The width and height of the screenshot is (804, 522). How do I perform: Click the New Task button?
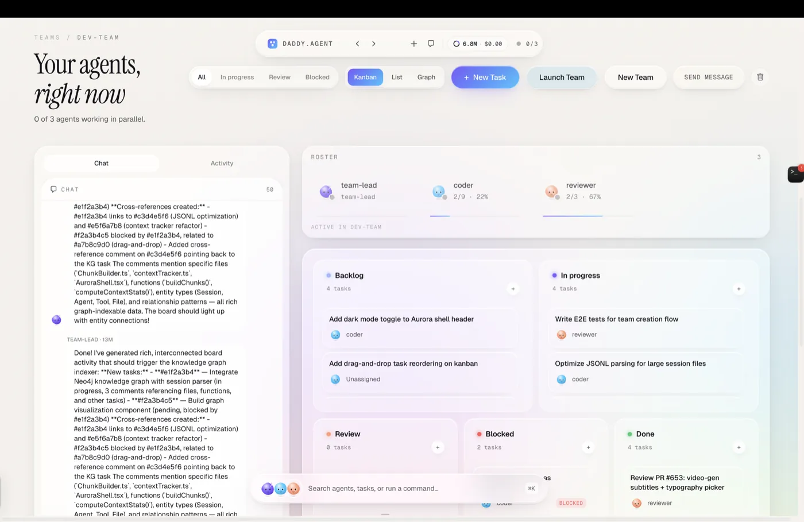pos(485,77)
